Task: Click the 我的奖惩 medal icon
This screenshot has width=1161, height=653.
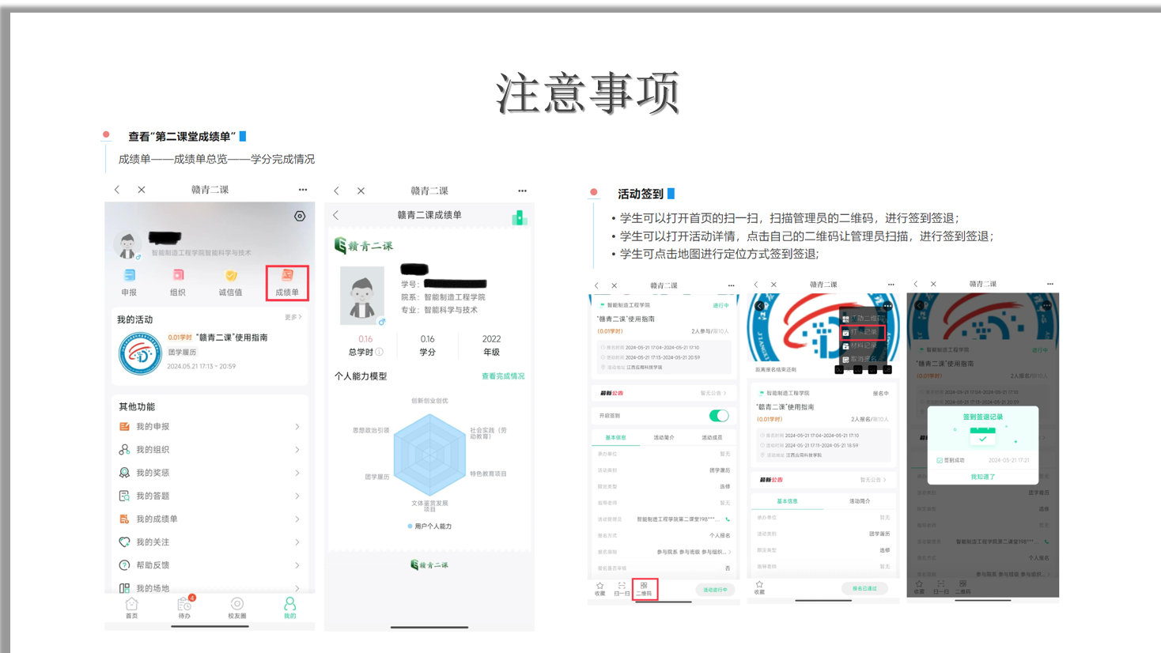Action: [x=124, y=472]
